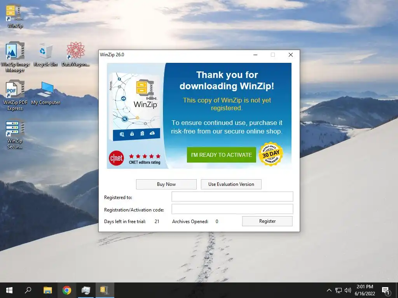The width and height of the screenshot is (398, 298).
Task: Click the 'not yet registered' yellow notice
Action: [x=227, y=104]
